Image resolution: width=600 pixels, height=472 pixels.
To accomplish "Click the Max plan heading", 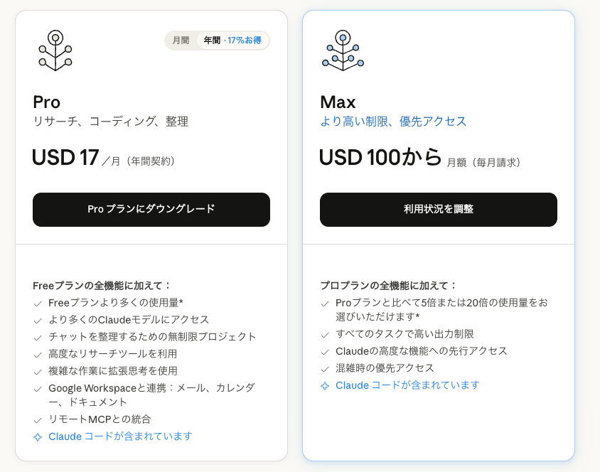I will 338,102.
